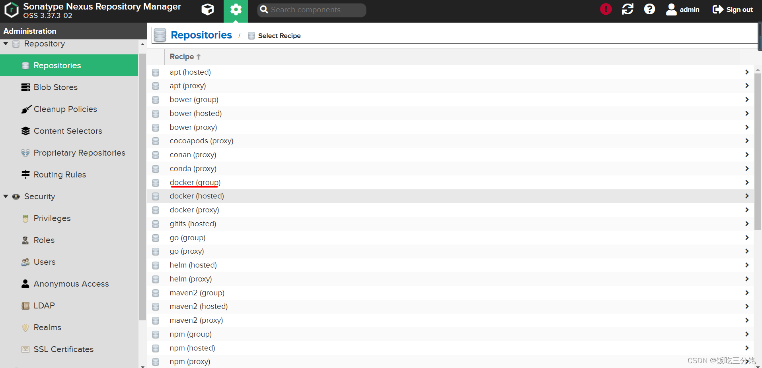Click the recipe list vertical scrollbar

(x=758, y=151)
